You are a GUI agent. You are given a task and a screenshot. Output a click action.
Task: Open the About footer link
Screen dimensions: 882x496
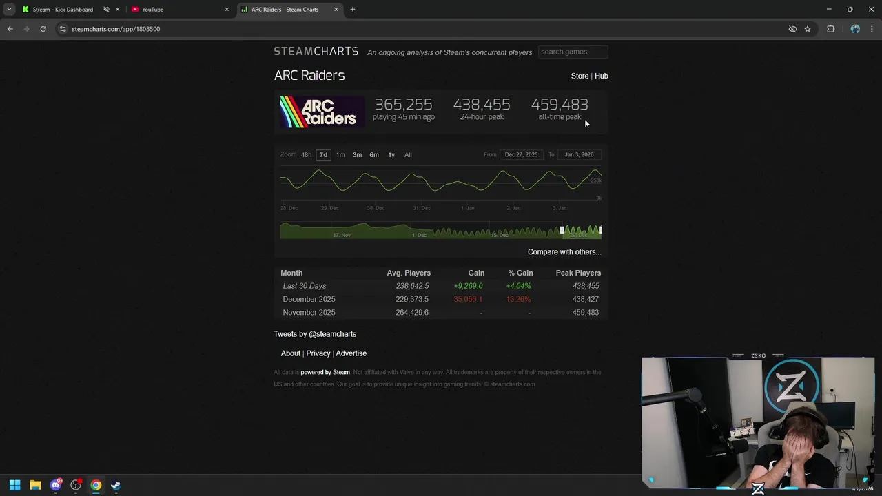tap(290, 353)
